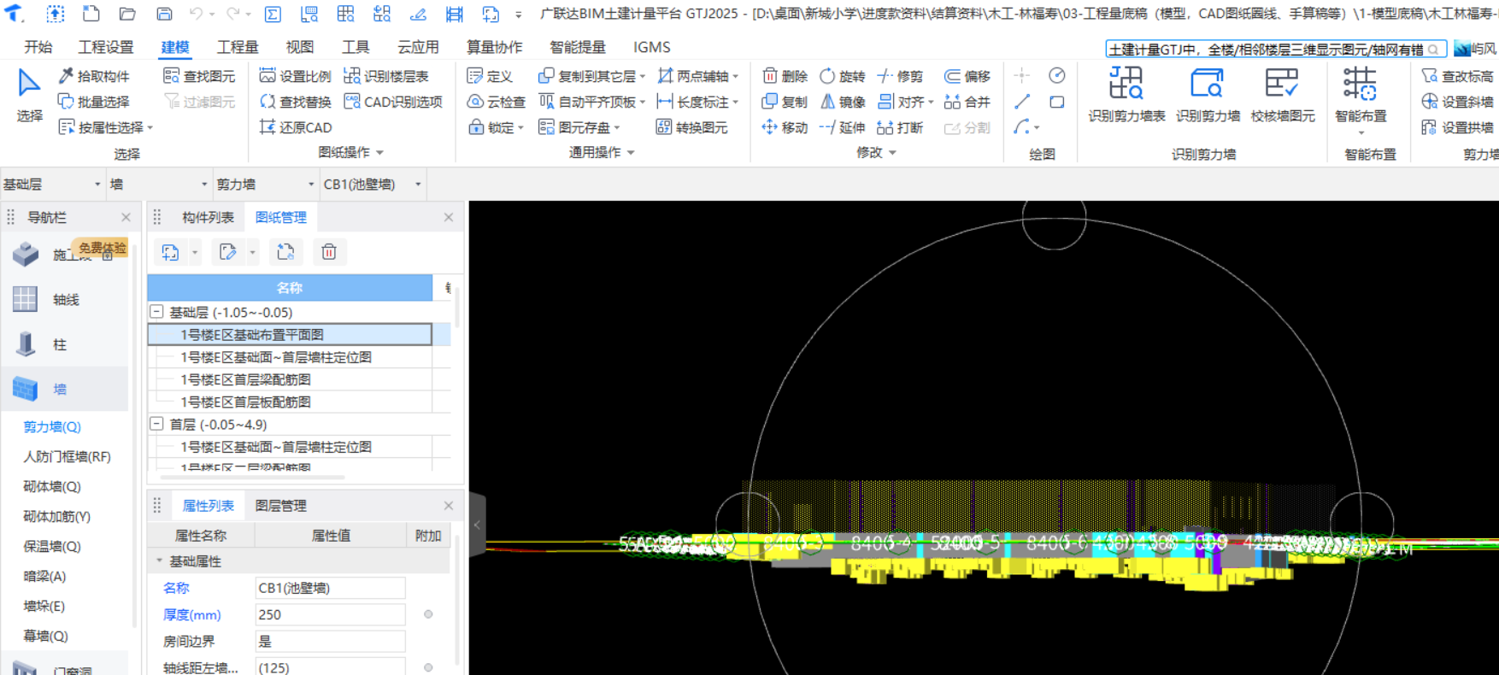The height and width of the screenshot is (675, 1499).
Task: Select the straight line draw tool
Action: pyautogui.click(x=1022, y=102)
